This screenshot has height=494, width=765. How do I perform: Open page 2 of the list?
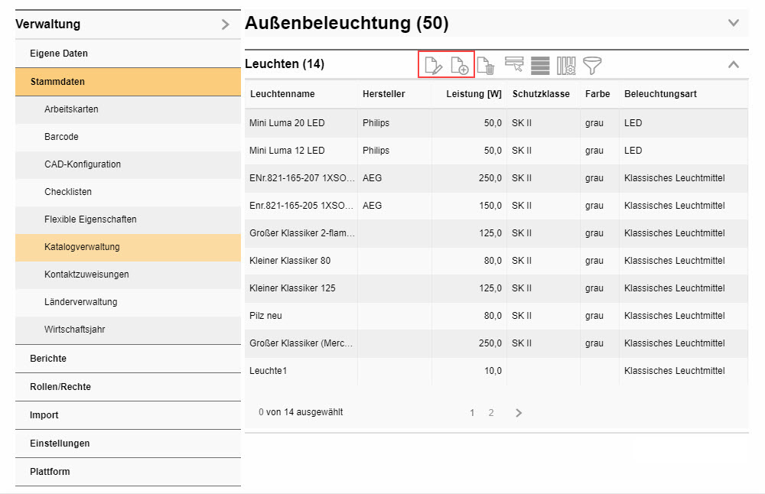pos(491,412)
